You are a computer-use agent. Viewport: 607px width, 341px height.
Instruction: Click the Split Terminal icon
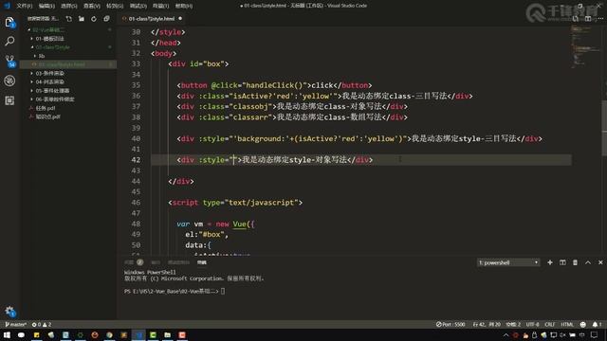click(x=562, y=262)
